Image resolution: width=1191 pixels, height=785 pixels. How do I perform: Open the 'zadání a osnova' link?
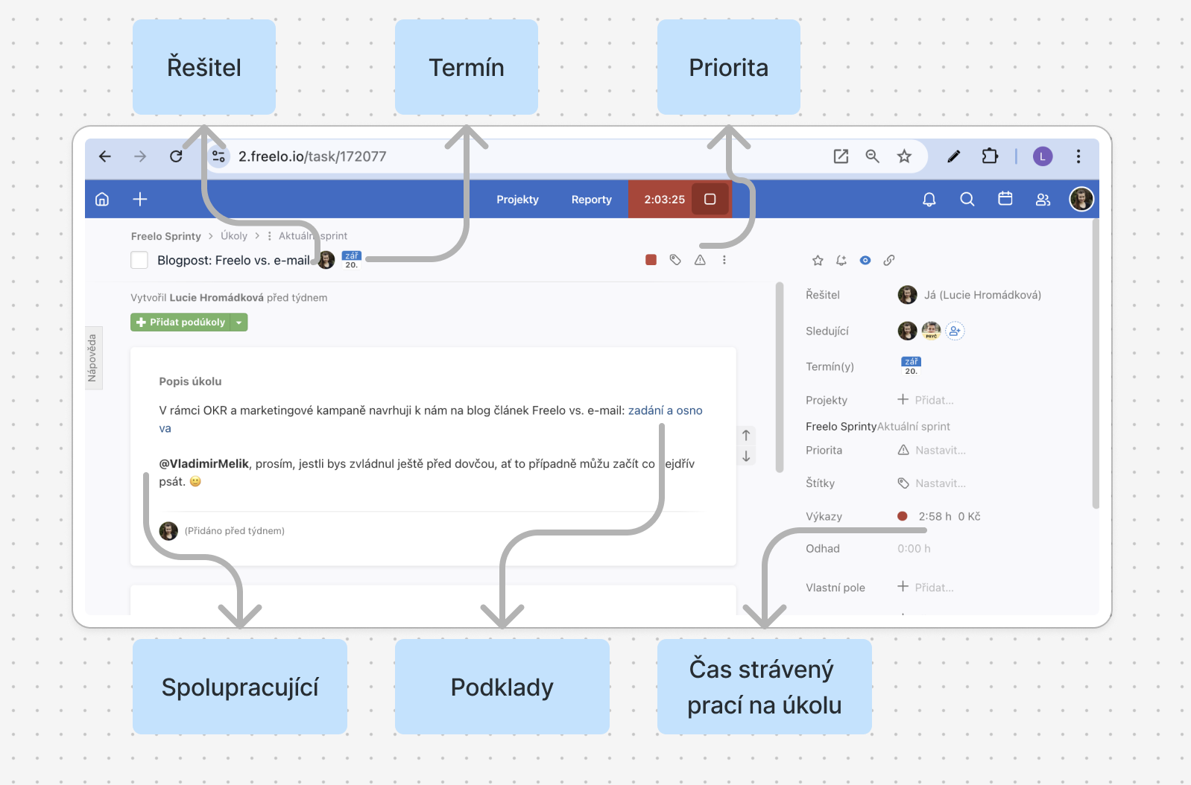point(666,410)
